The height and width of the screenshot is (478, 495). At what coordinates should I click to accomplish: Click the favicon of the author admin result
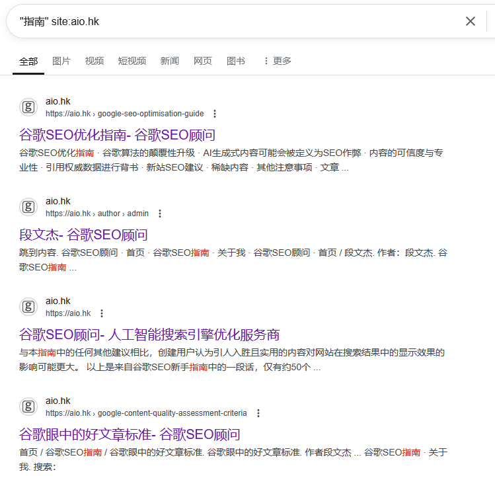click(28, 207)
